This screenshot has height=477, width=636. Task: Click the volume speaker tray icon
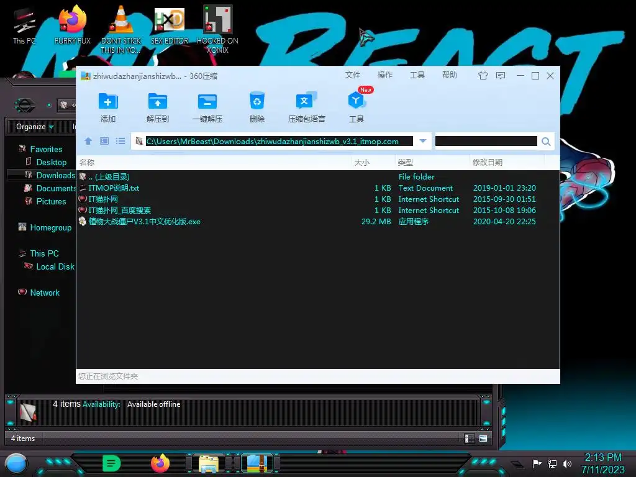point(567,463)
